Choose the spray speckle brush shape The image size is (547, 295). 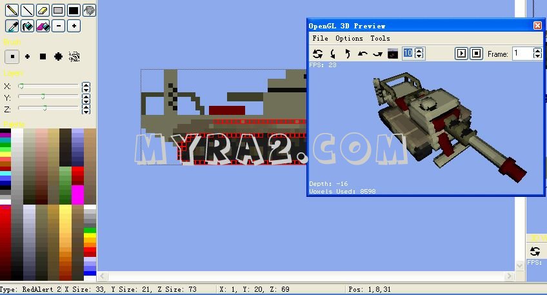tap(74, 57)
